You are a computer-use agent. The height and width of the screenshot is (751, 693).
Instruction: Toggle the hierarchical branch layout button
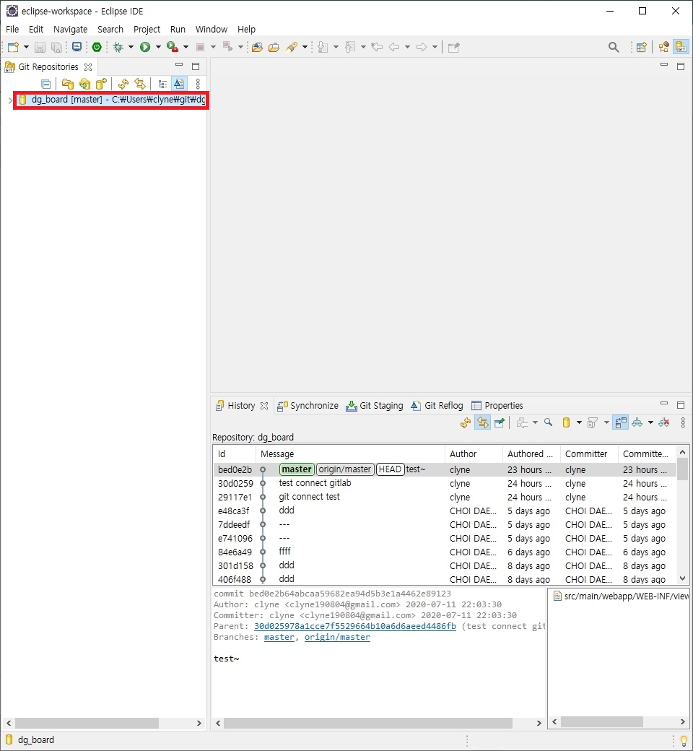click(x=163, y=84)
